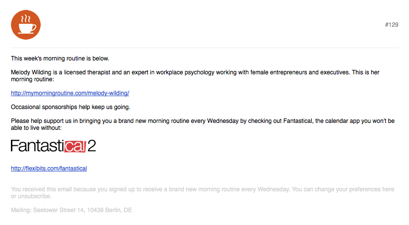
Task: Click the red "cal" block in logo
Action: tap(75, 146)
